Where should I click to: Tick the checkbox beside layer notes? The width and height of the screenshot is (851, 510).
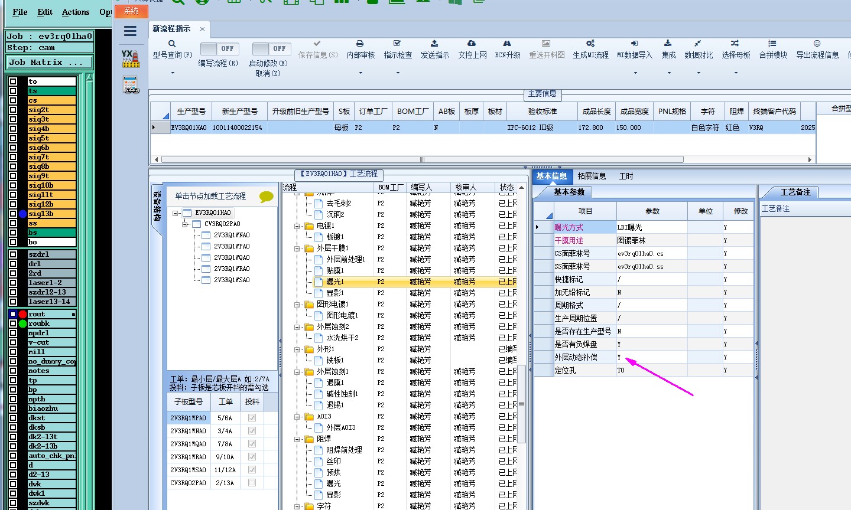click(13, 371)
